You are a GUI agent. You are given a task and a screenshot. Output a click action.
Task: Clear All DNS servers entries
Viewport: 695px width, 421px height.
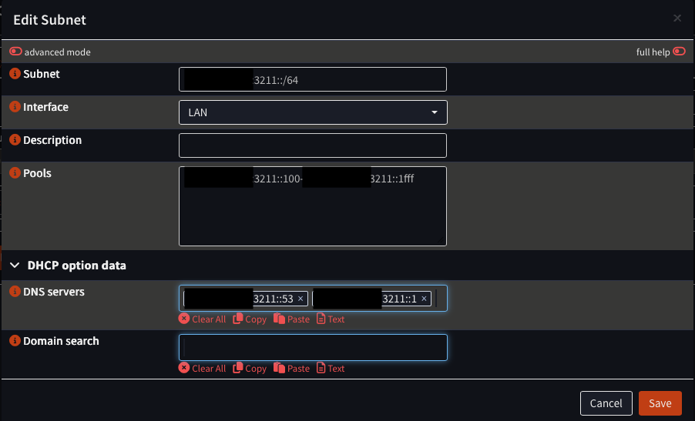tap(202, 319)
